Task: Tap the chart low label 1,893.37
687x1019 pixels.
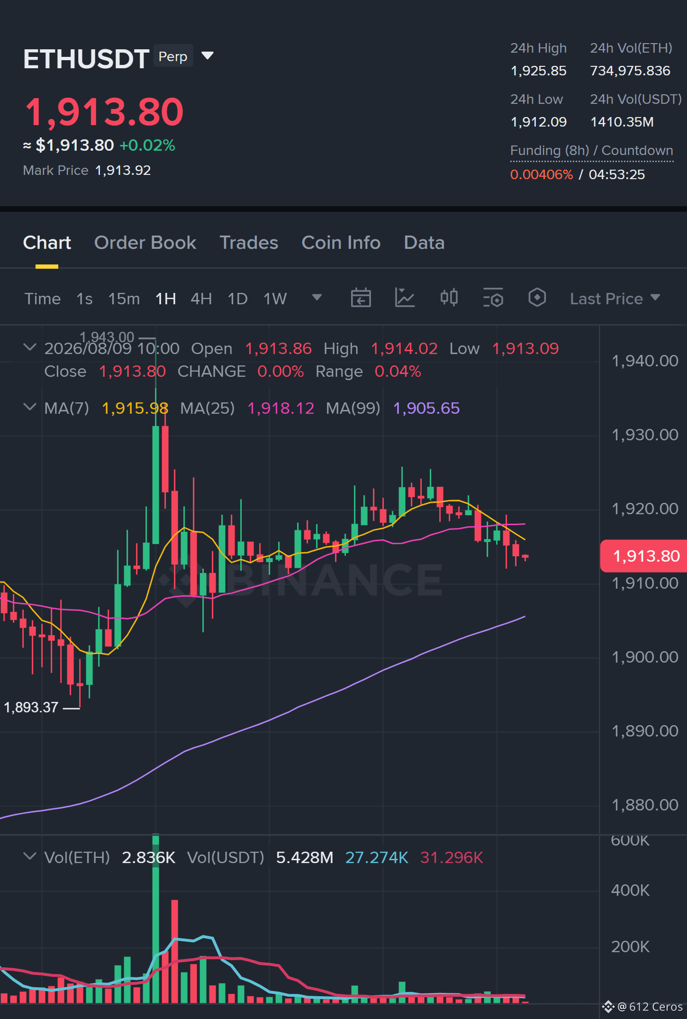Action: 31,708
